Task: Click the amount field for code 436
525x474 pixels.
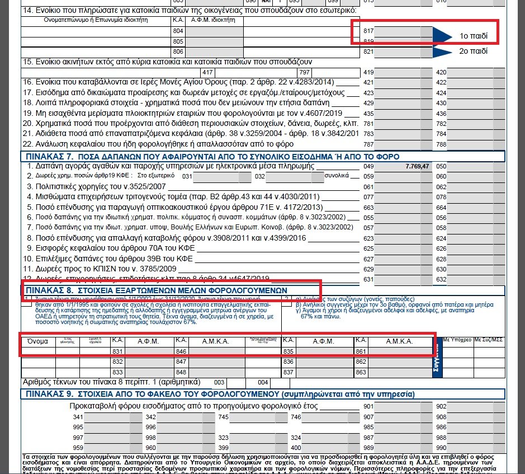Action: click(x=476, y=114)
